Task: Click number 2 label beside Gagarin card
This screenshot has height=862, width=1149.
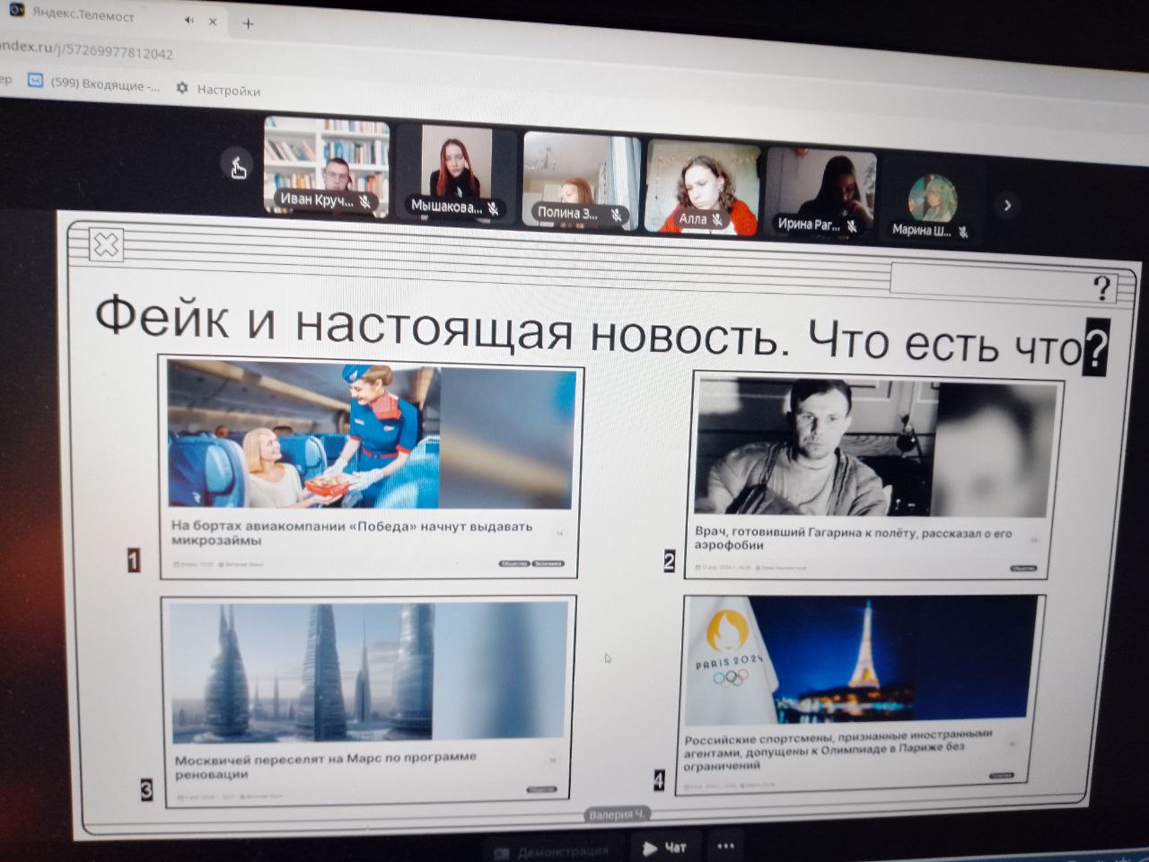Action: [669, 561]
